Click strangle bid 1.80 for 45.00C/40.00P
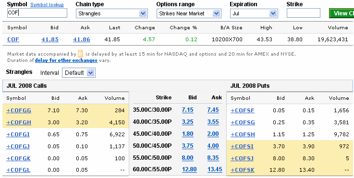 point(188,134)
